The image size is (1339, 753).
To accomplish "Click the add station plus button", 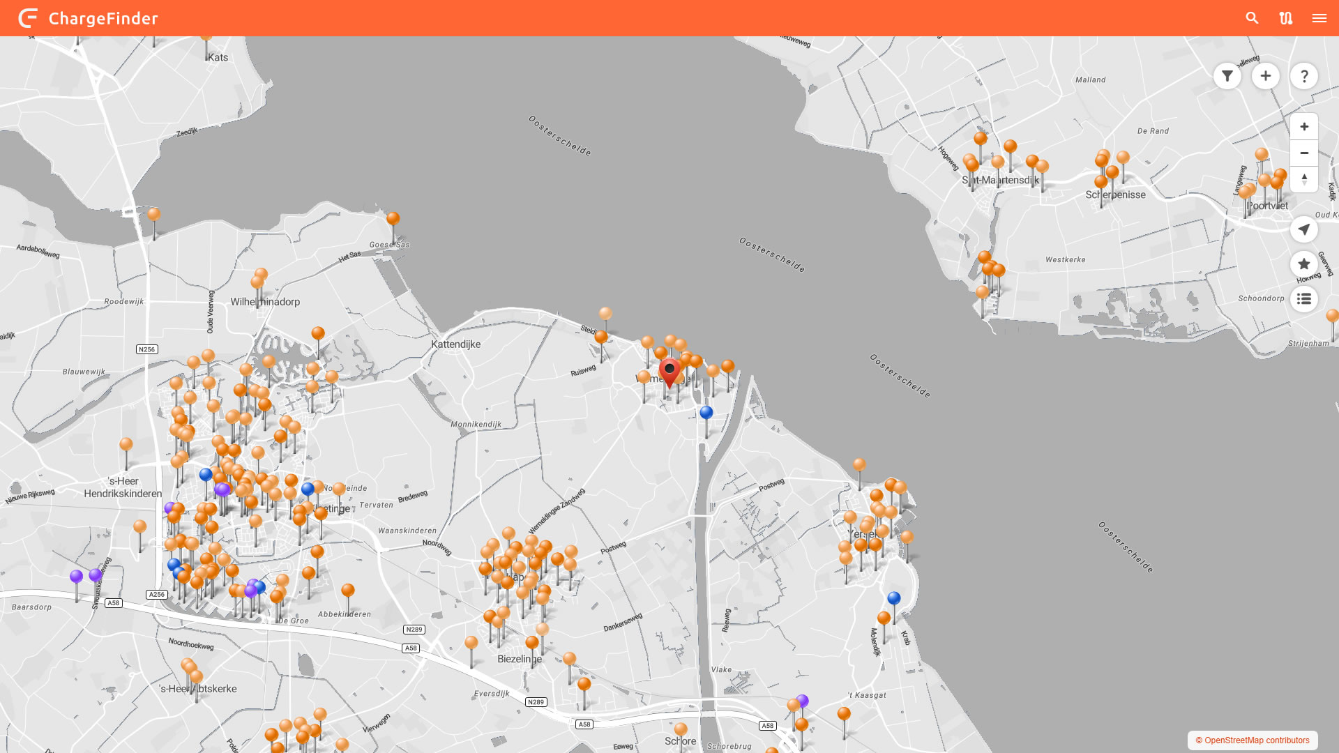I will click(1265, 76).
